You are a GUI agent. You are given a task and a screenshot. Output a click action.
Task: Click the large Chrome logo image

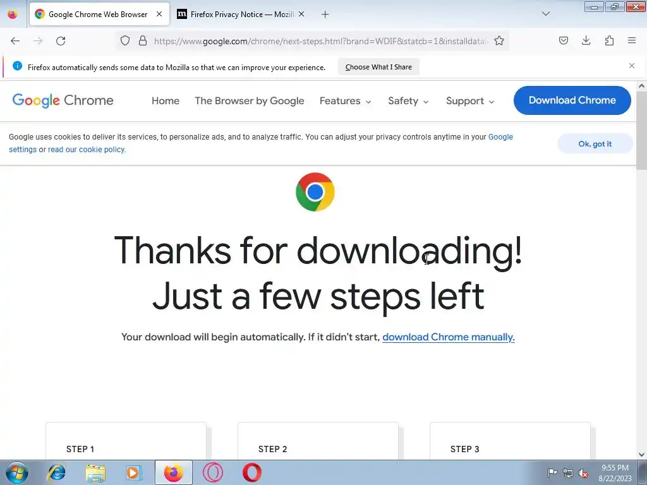tap(315, 192)
